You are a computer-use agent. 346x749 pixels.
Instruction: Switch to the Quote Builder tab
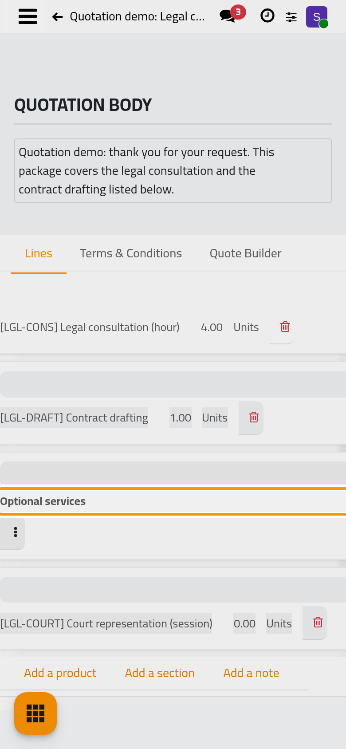(245, 253)
